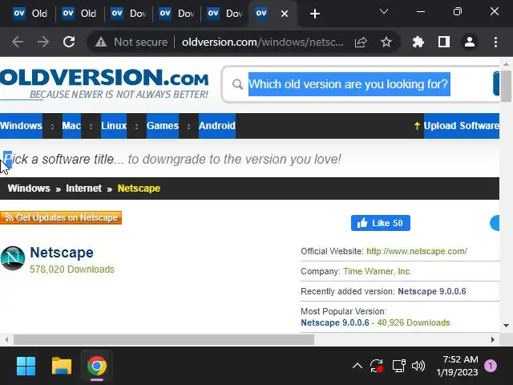Switch to the fourth tab labeled 'Dov'

176,14
